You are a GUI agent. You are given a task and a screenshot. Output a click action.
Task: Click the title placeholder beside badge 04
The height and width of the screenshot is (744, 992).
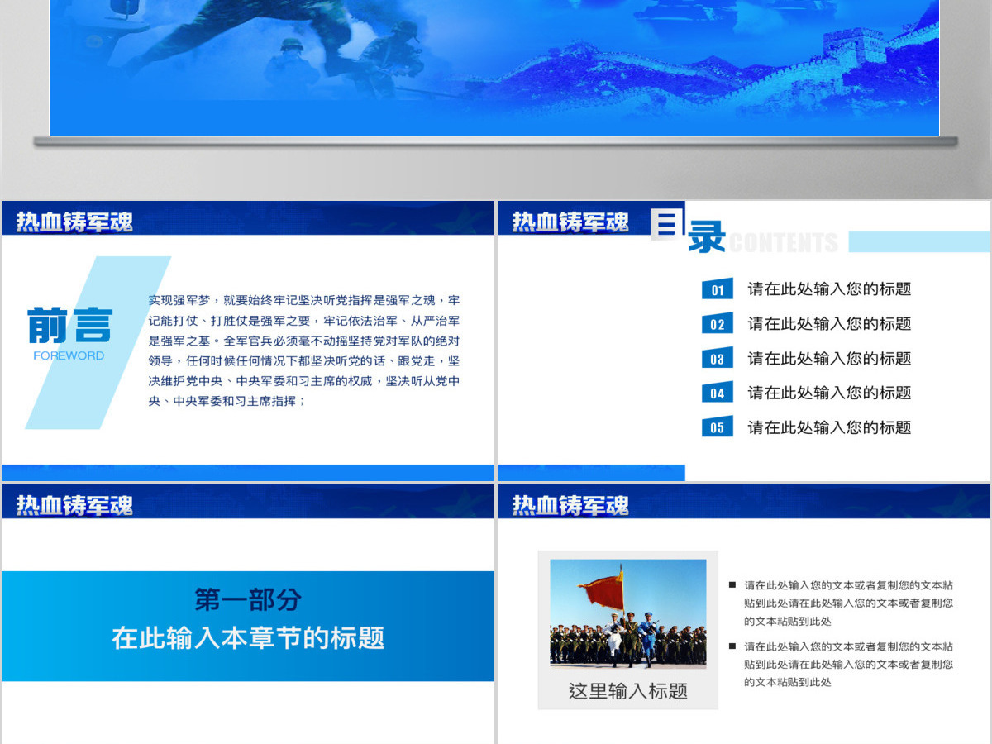click(829, 393)
